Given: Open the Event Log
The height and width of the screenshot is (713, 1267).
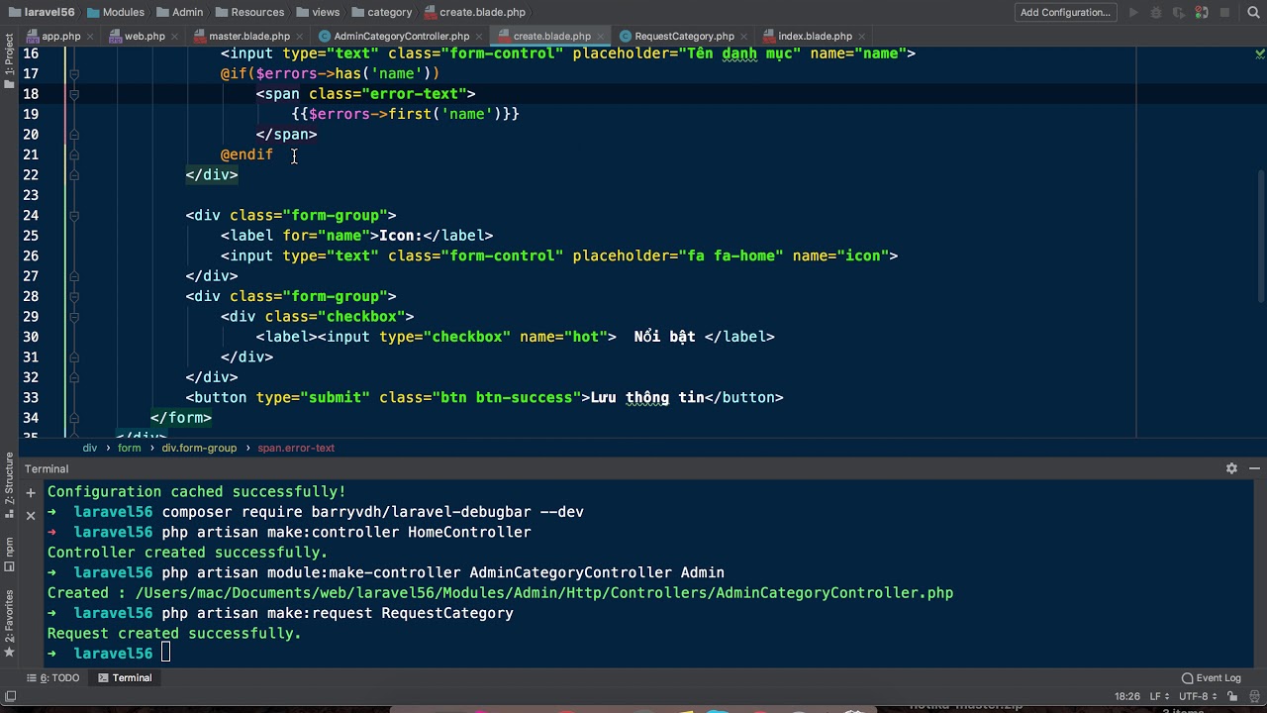Looking at the screenshot, I should click(1212, 677).
